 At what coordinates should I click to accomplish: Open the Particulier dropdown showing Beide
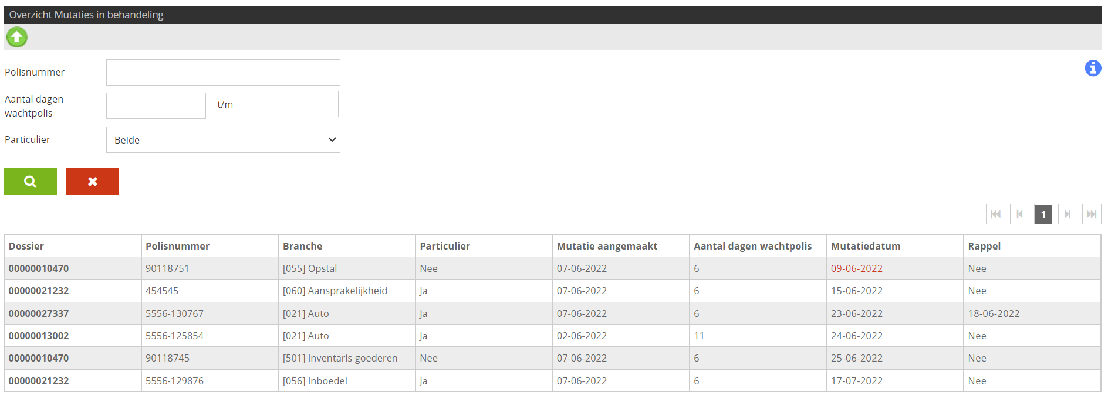click(223, 139)
